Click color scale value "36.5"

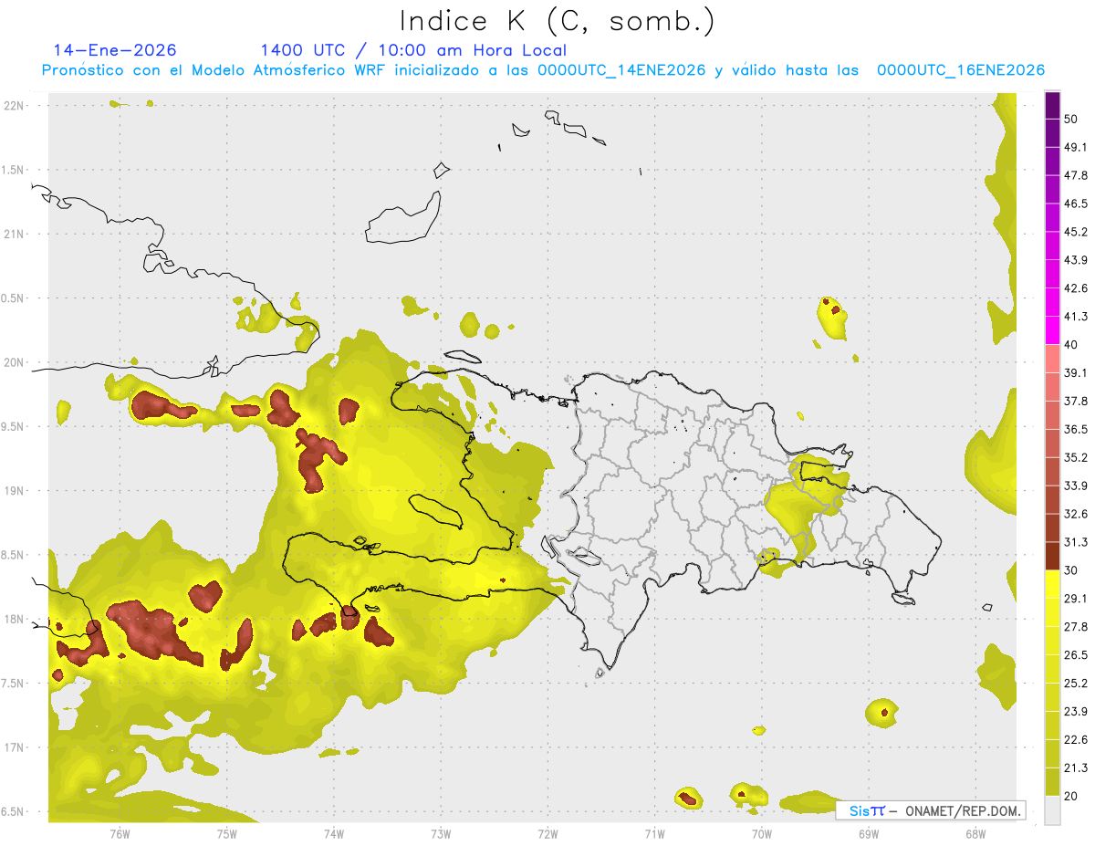pyautogui.click(x=1076, y=429)
